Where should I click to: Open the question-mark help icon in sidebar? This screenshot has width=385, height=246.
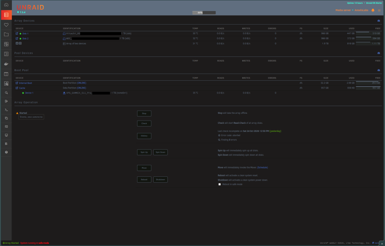[7, 152]
